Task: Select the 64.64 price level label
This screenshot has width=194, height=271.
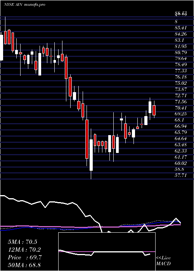Action: pos(181,139)
